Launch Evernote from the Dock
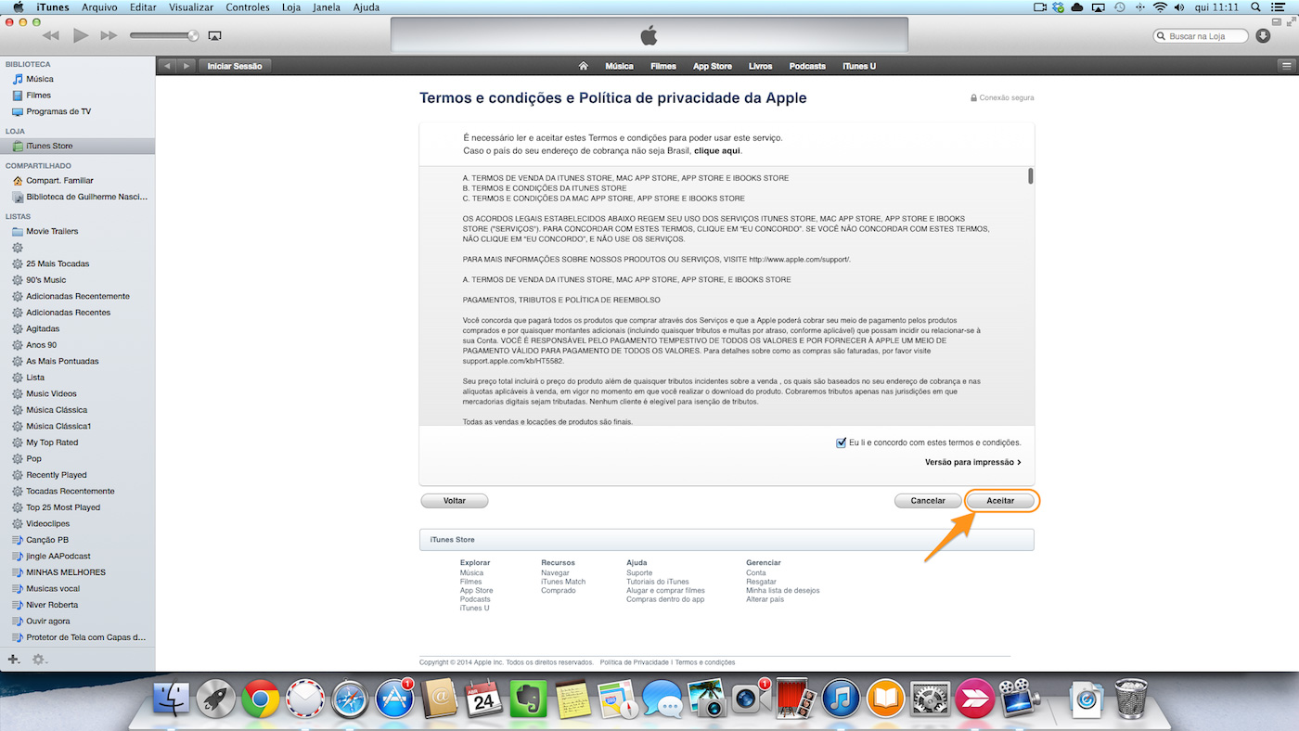This screenshot has height=731, width=1299. coord(529,699)
